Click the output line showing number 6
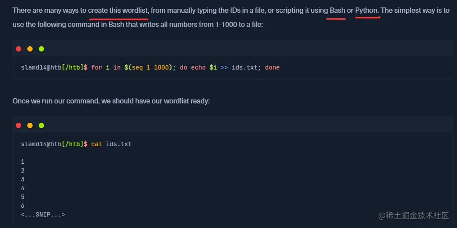Screen dimensions: 457x228 pos(23,206)
